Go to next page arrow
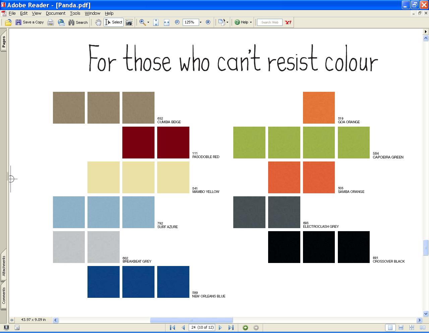The image size is (429, 333). pos(220,328)
